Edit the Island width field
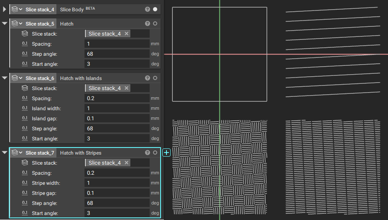Screen dimensions: 388x220 117,108
